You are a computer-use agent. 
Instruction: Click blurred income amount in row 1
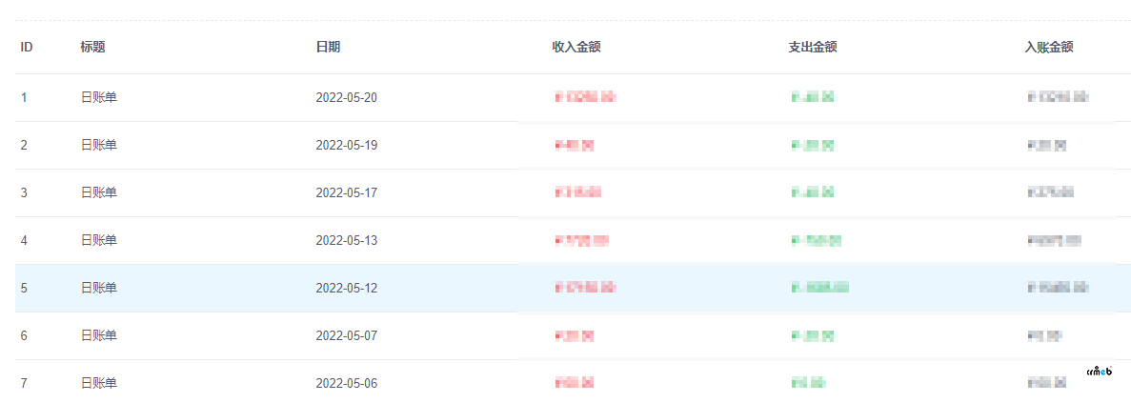585,96
